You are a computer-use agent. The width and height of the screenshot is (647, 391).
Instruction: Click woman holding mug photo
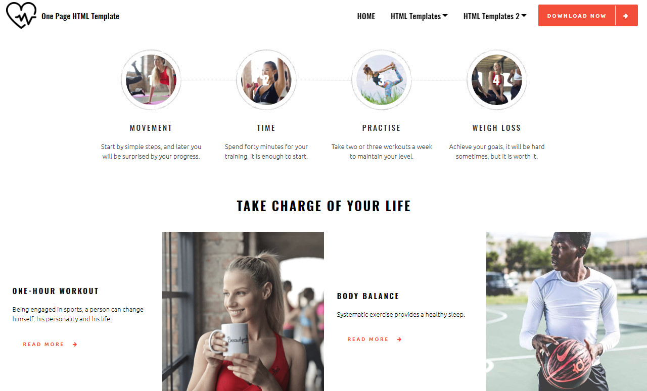click(243, 311)
